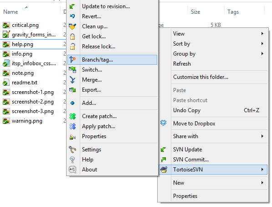The image size is (272, 207).
Task: Click the Revert undo arrow icon
Action: pyautogui.click(x=72, y=16)
